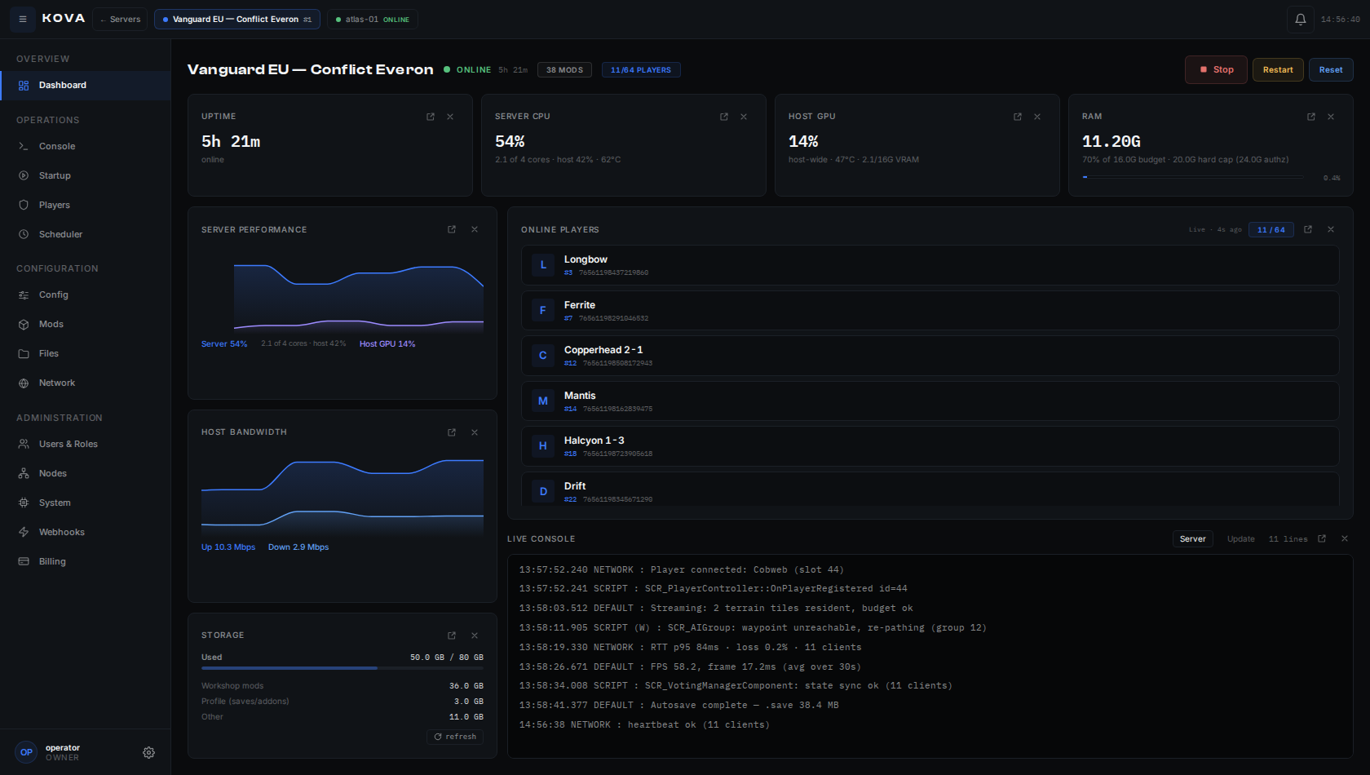Screen dimensions: 1370x775
Task: Stop the server
Action: pyautogui.click(x=1216, y=69)
